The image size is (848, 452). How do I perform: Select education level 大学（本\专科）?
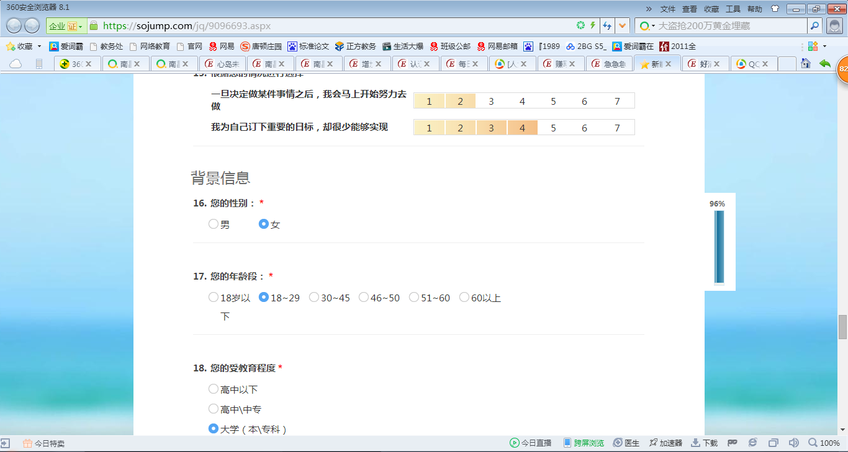(x=214, y=428)
